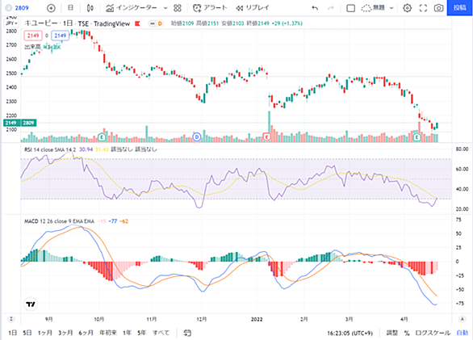Toggle % percent scale
Viewport: 473px width, 340px height.
(407, 333)
